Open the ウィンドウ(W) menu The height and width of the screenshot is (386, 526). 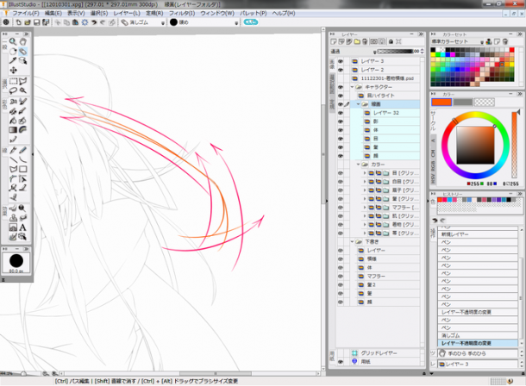click(217, 13)
